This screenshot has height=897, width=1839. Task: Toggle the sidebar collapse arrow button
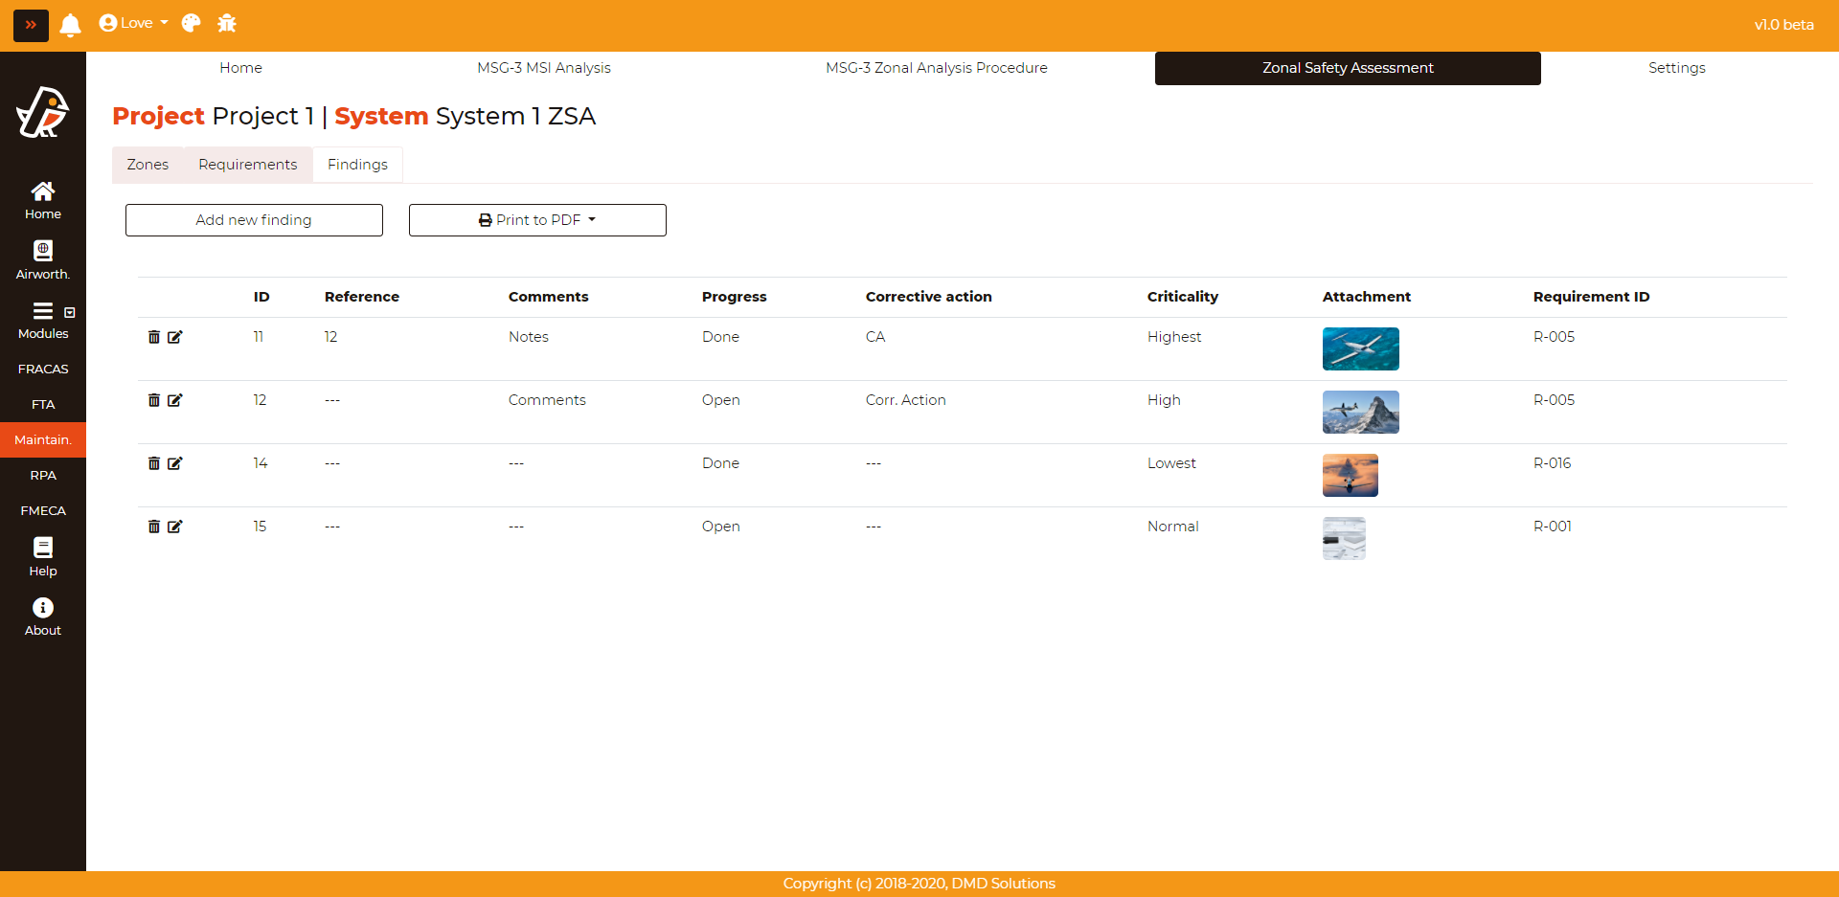click(31, 25)
